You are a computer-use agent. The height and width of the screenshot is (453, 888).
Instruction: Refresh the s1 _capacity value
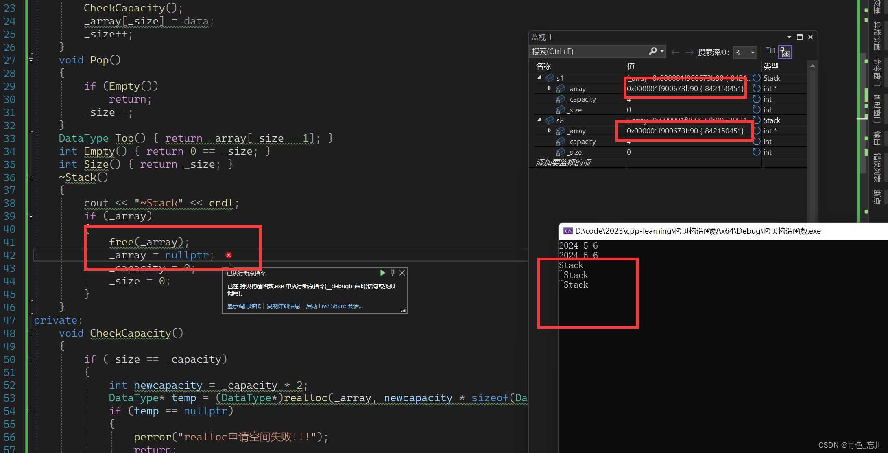[x=756, y=99]
